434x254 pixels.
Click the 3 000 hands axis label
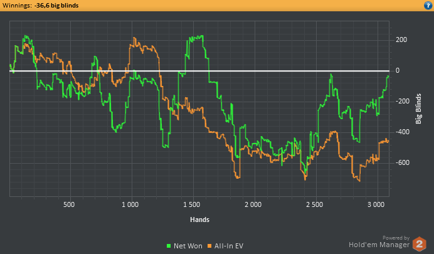[376, 204]
